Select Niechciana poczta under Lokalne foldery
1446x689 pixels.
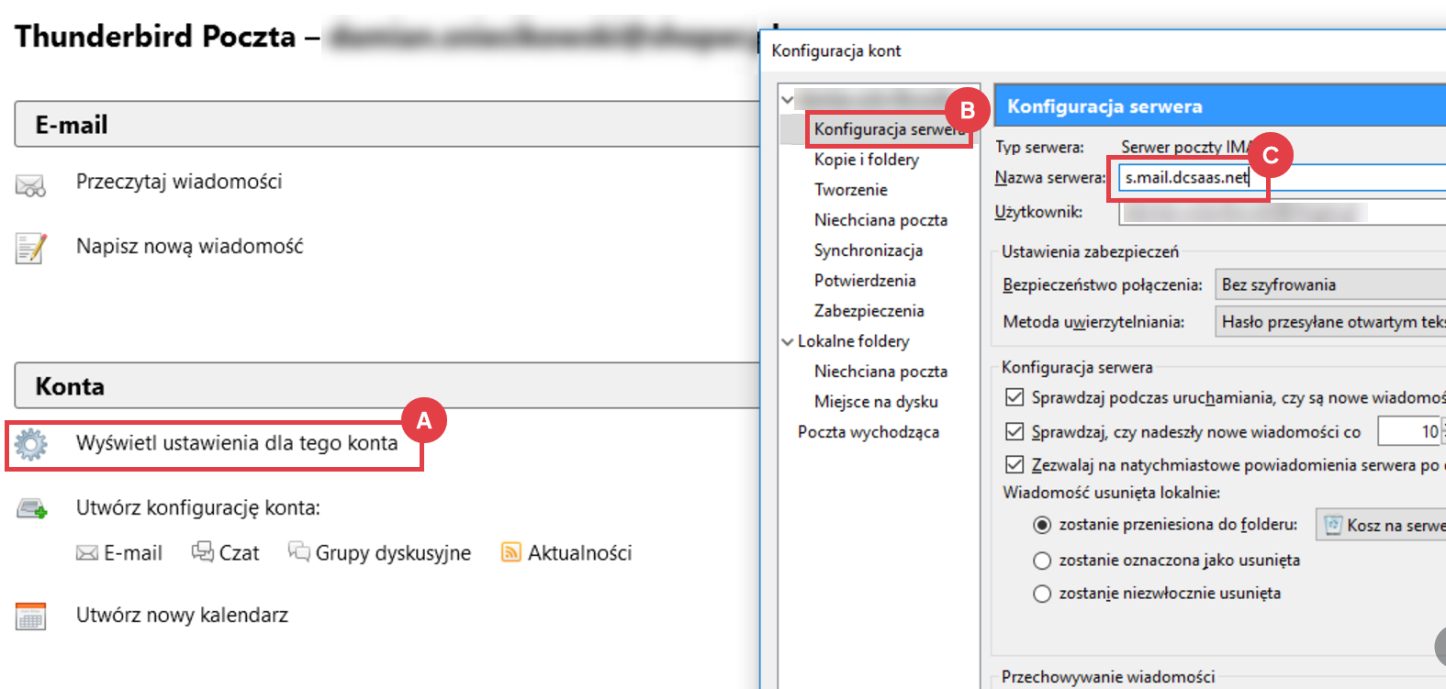click(x=880, y=372)
